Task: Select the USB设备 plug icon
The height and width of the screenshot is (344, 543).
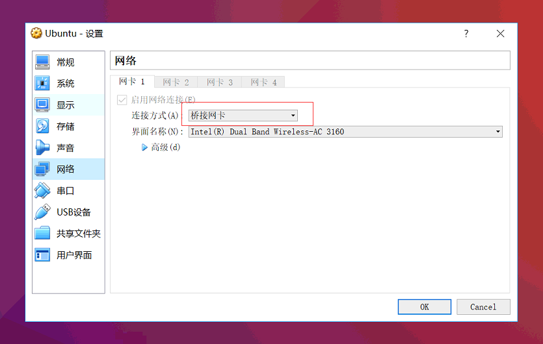Action: (42, 212)
